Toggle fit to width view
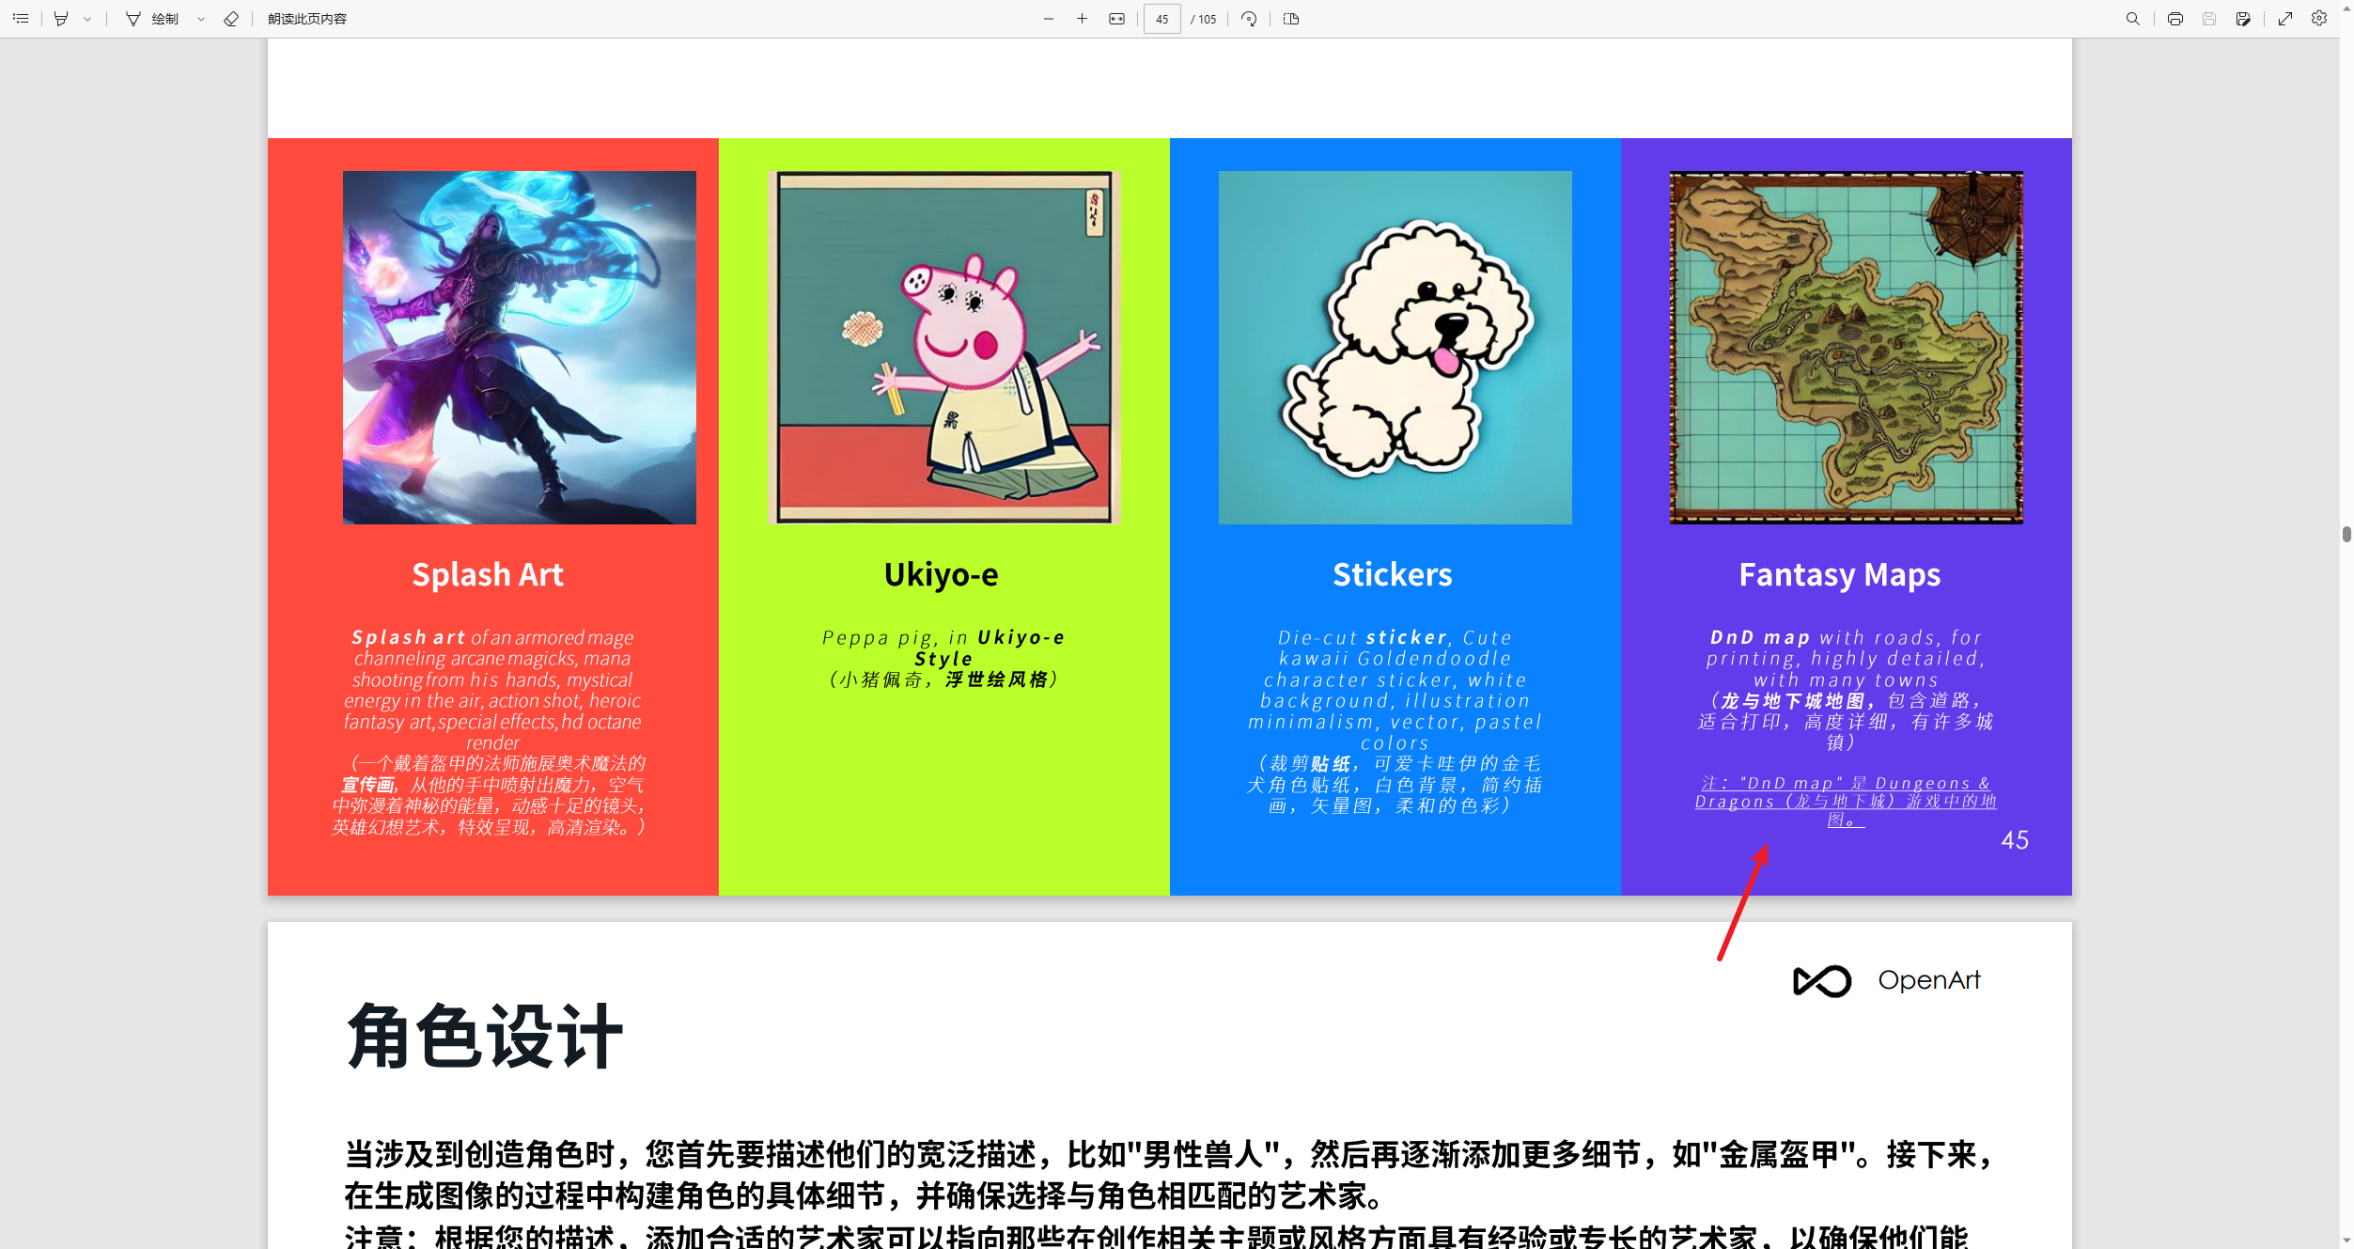The image size is (2354, 1249). [1116, 19]
